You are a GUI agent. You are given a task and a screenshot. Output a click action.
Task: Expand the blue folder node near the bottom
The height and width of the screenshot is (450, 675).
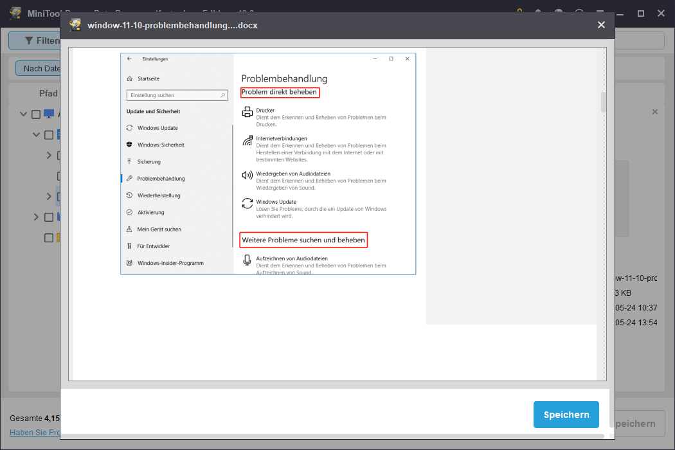click(36, 216)
